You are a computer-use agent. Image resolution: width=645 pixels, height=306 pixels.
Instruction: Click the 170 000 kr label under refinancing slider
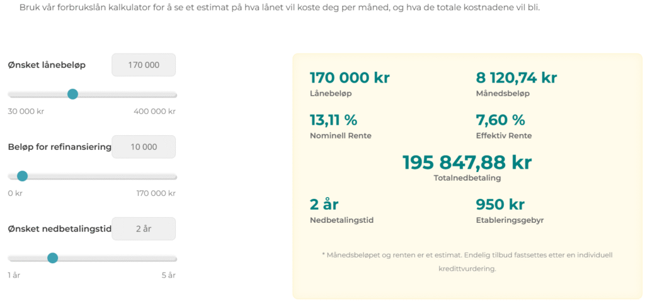click(x=156, y=193)
